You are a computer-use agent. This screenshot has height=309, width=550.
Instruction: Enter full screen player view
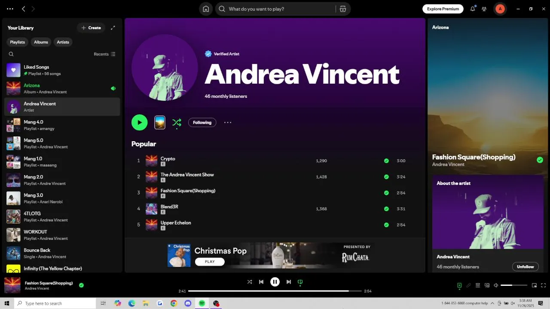coord(543,285)
